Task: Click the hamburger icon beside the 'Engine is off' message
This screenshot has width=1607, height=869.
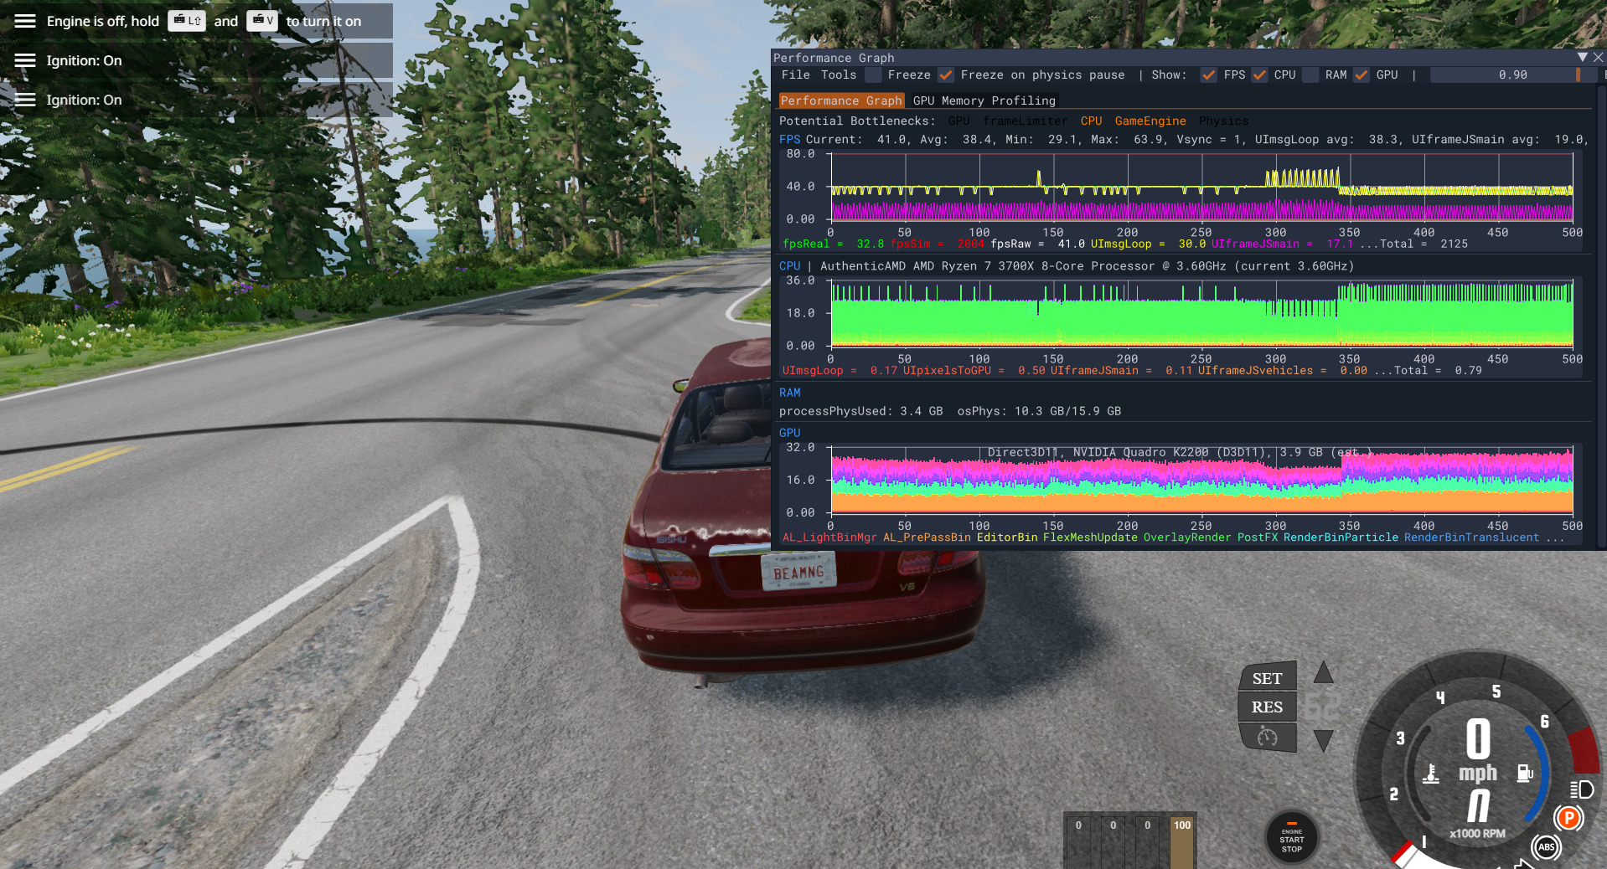Action: coord(25,21)
